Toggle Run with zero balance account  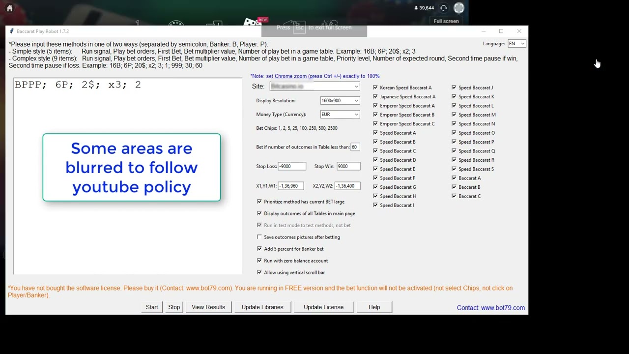point(259,261)
